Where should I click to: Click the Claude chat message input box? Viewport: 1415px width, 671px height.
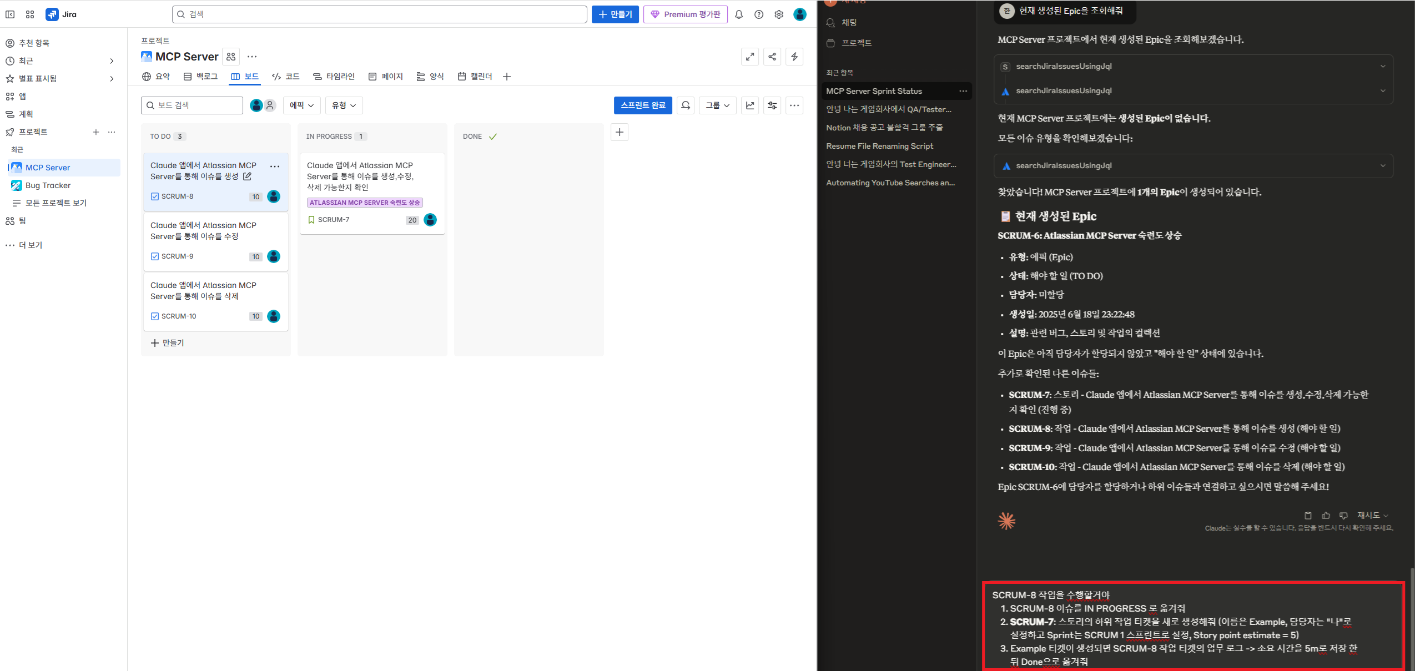pyautogui.click(x=1194, y=627)
